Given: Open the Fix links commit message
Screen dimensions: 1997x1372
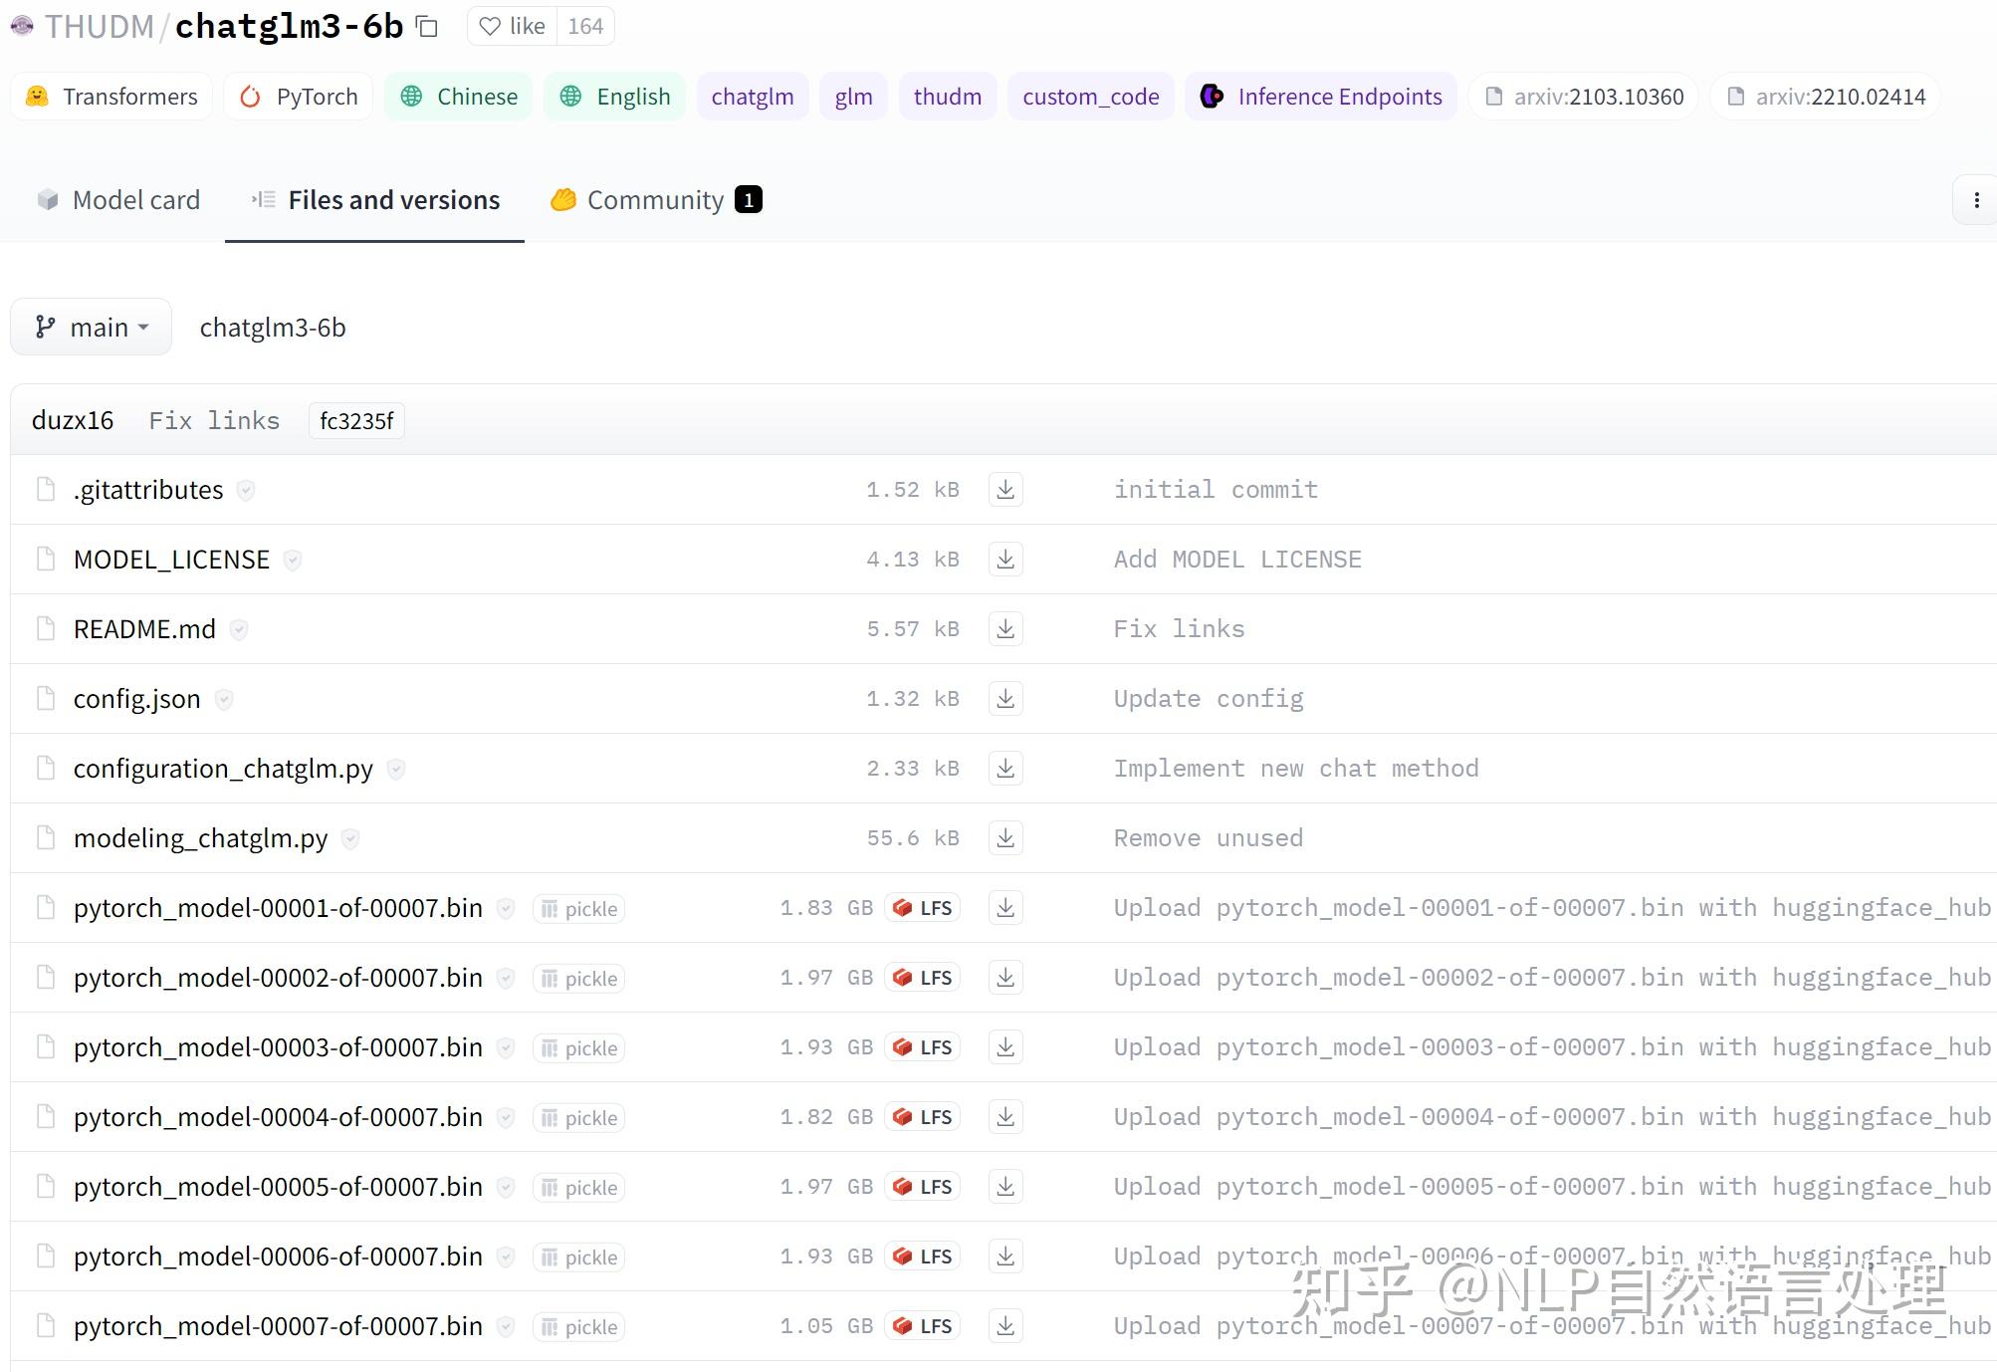Looking at the screenshot, I should point(214,419).
